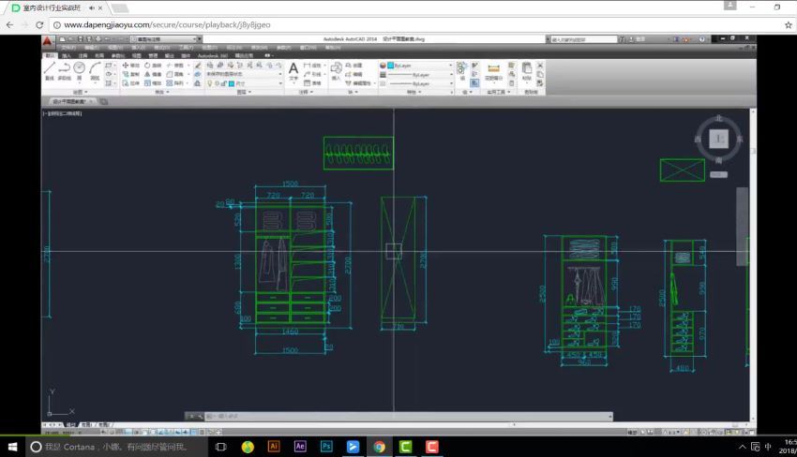Open the Autodesk 360 ribbon tab
This screenshot has height=457, width=797.
coord(213,56)
